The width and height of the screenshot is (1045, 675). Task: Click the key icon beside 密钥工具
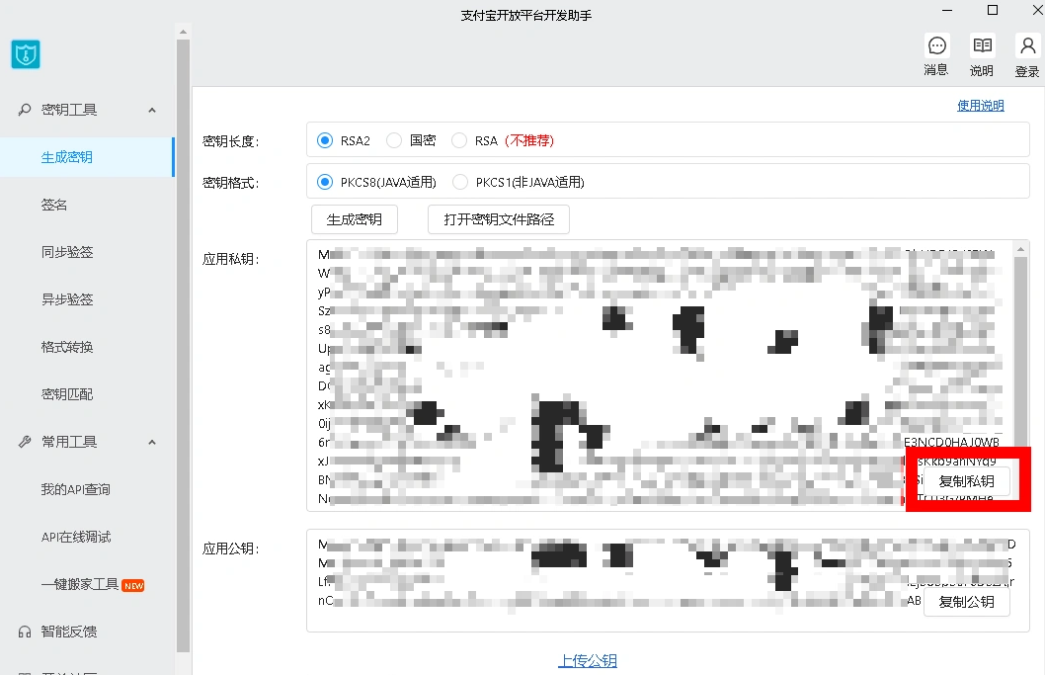[25, 110]
